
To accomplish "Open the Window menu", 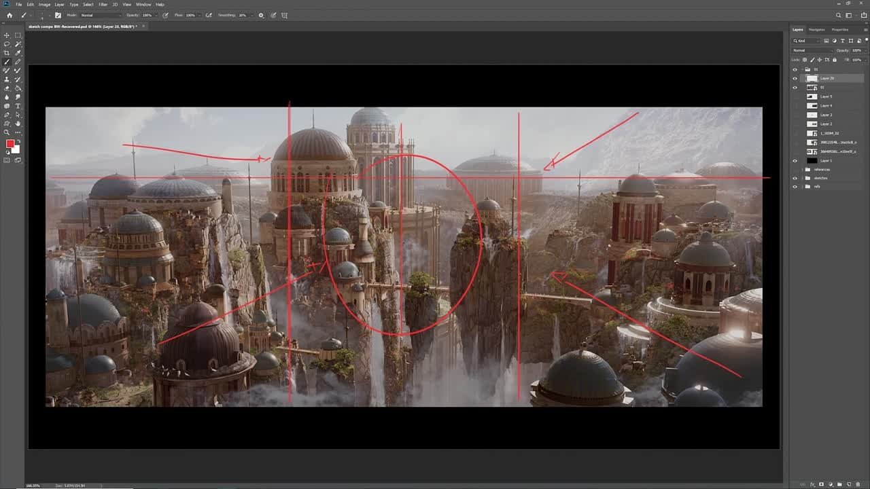I will point(143,4).
